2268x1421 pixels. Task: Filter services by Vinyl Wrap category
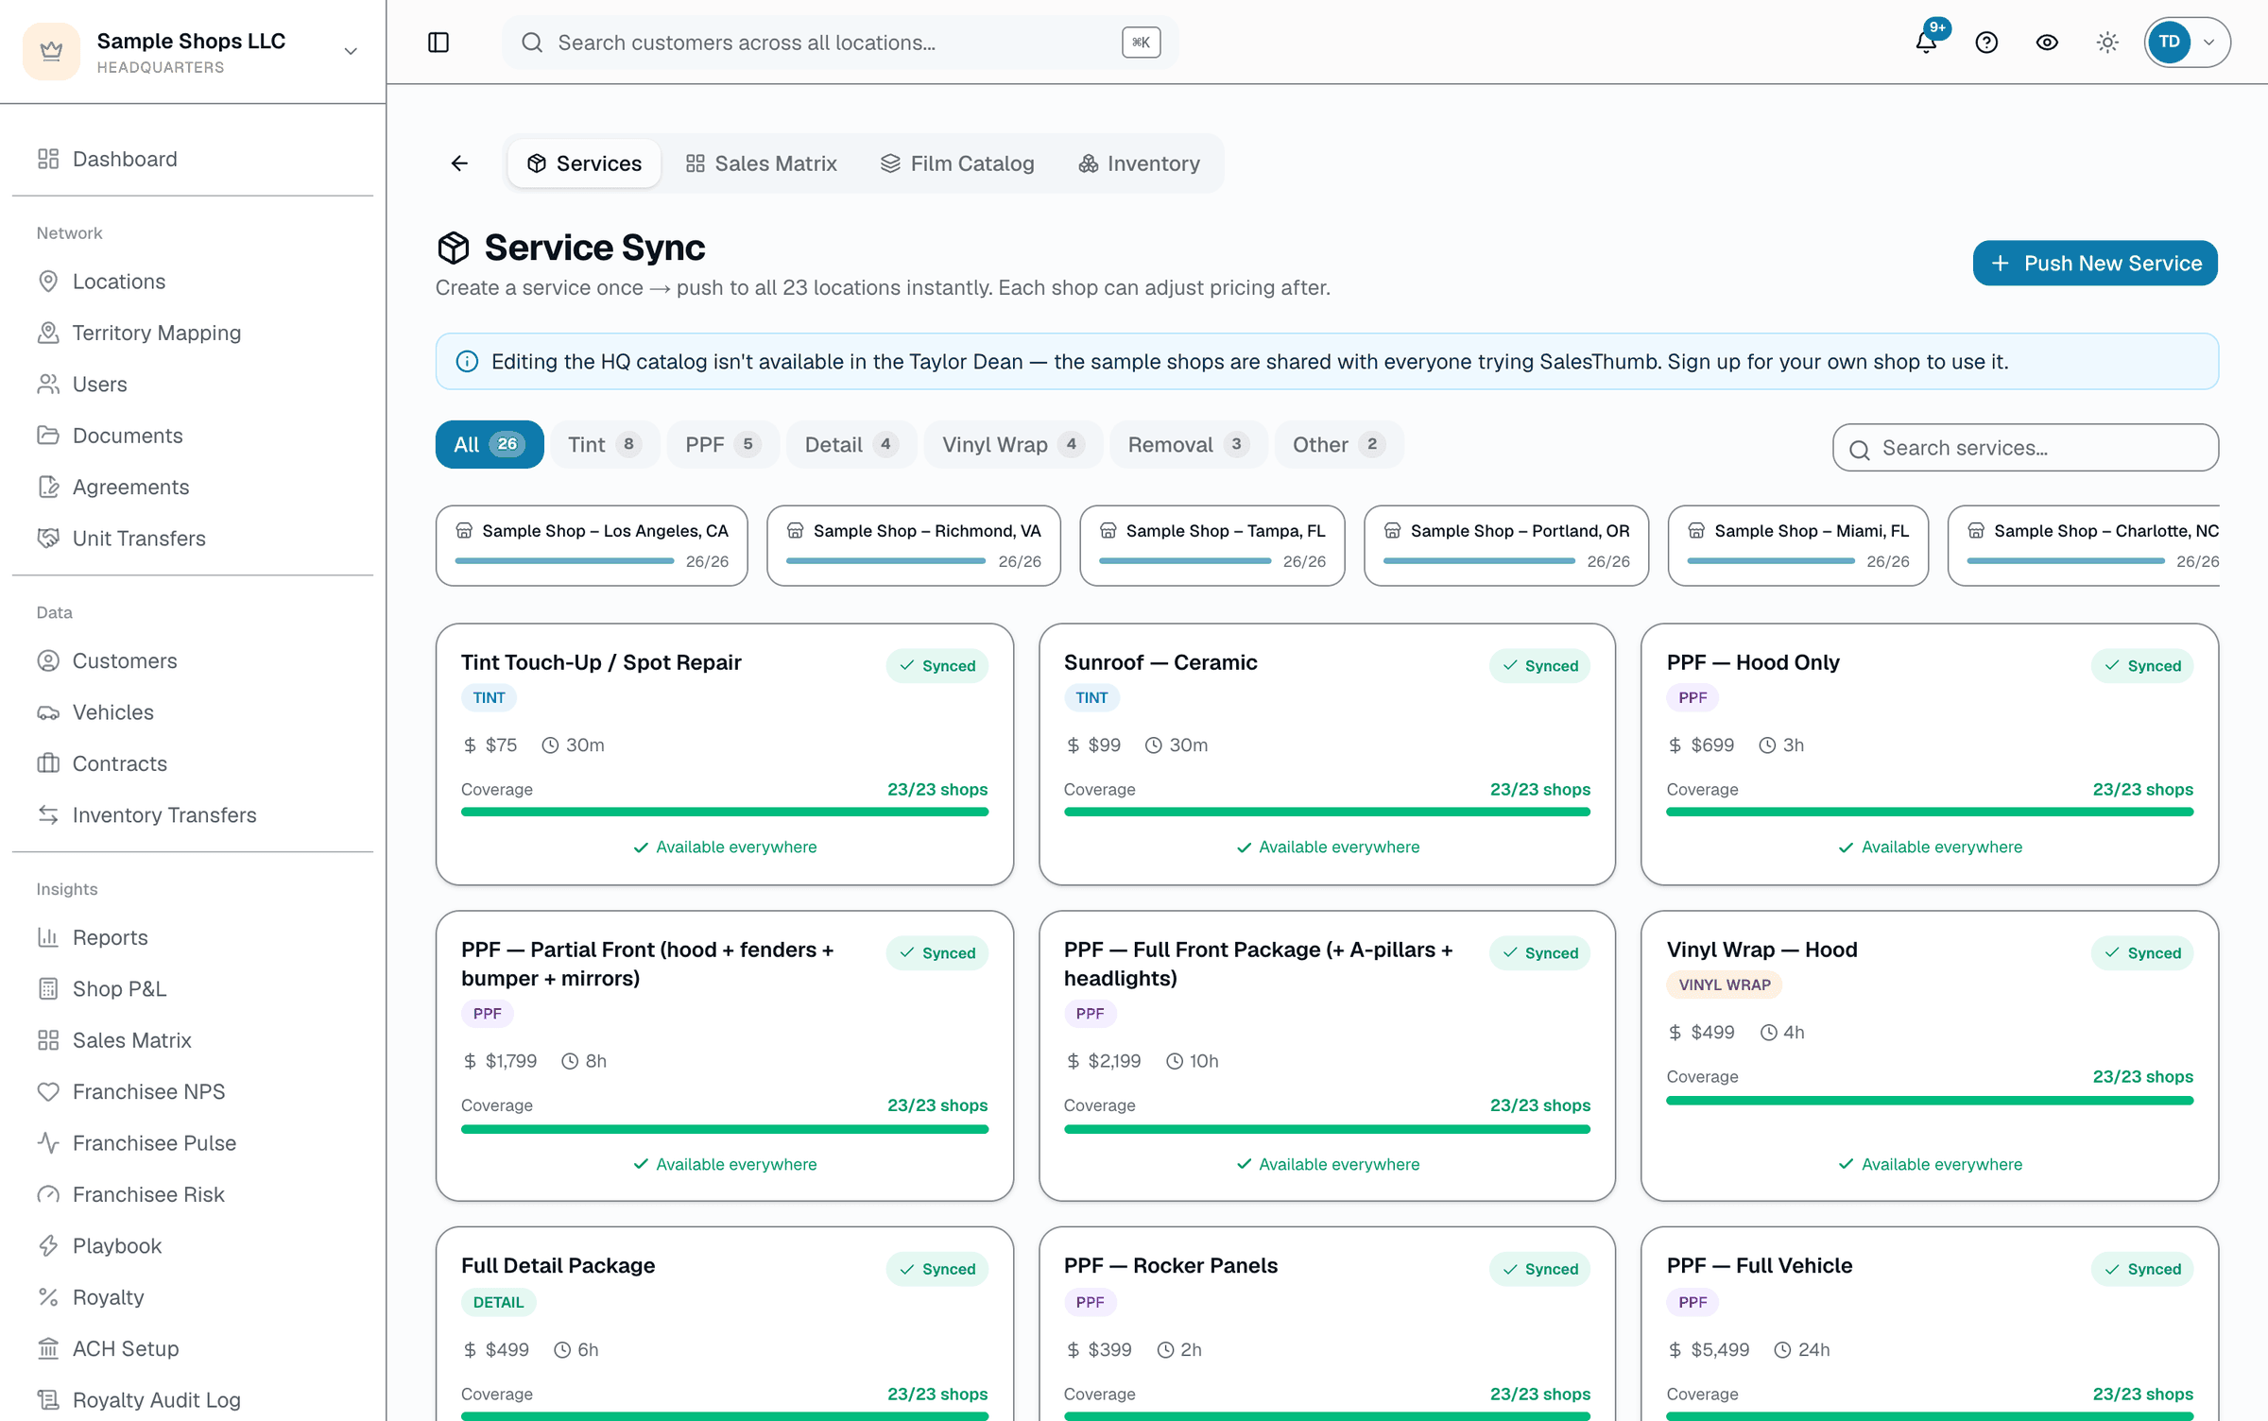(x=1013, y=444)
